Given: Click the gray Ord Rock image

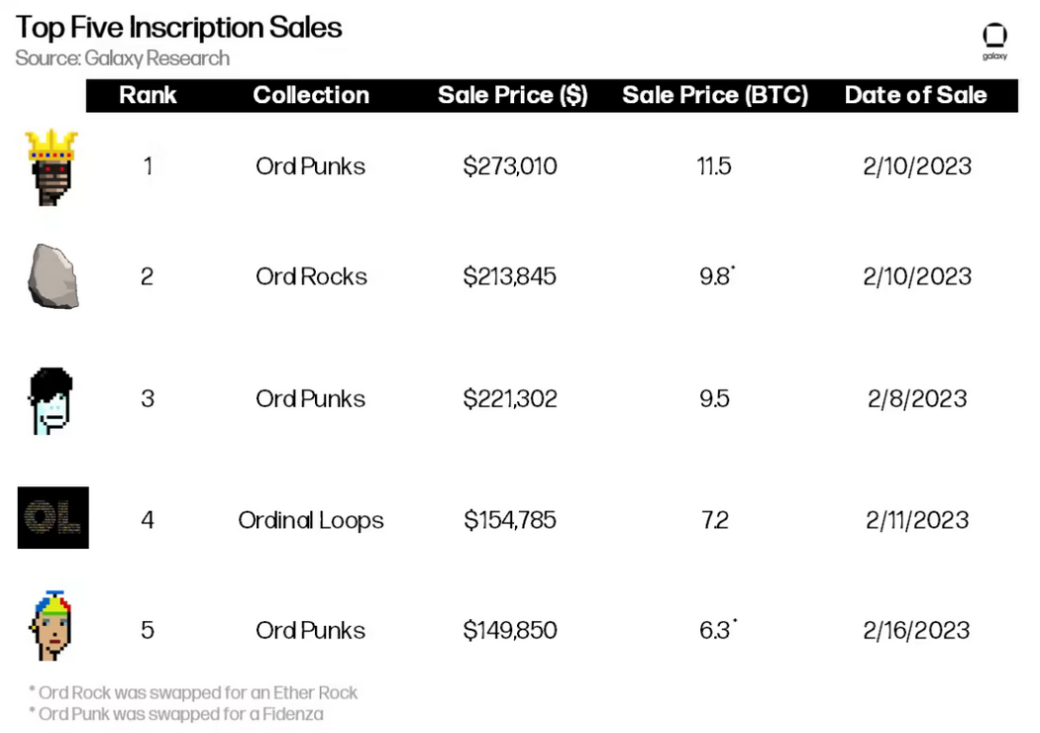Looking at the screenshot, I should click(x=53, y=276).
